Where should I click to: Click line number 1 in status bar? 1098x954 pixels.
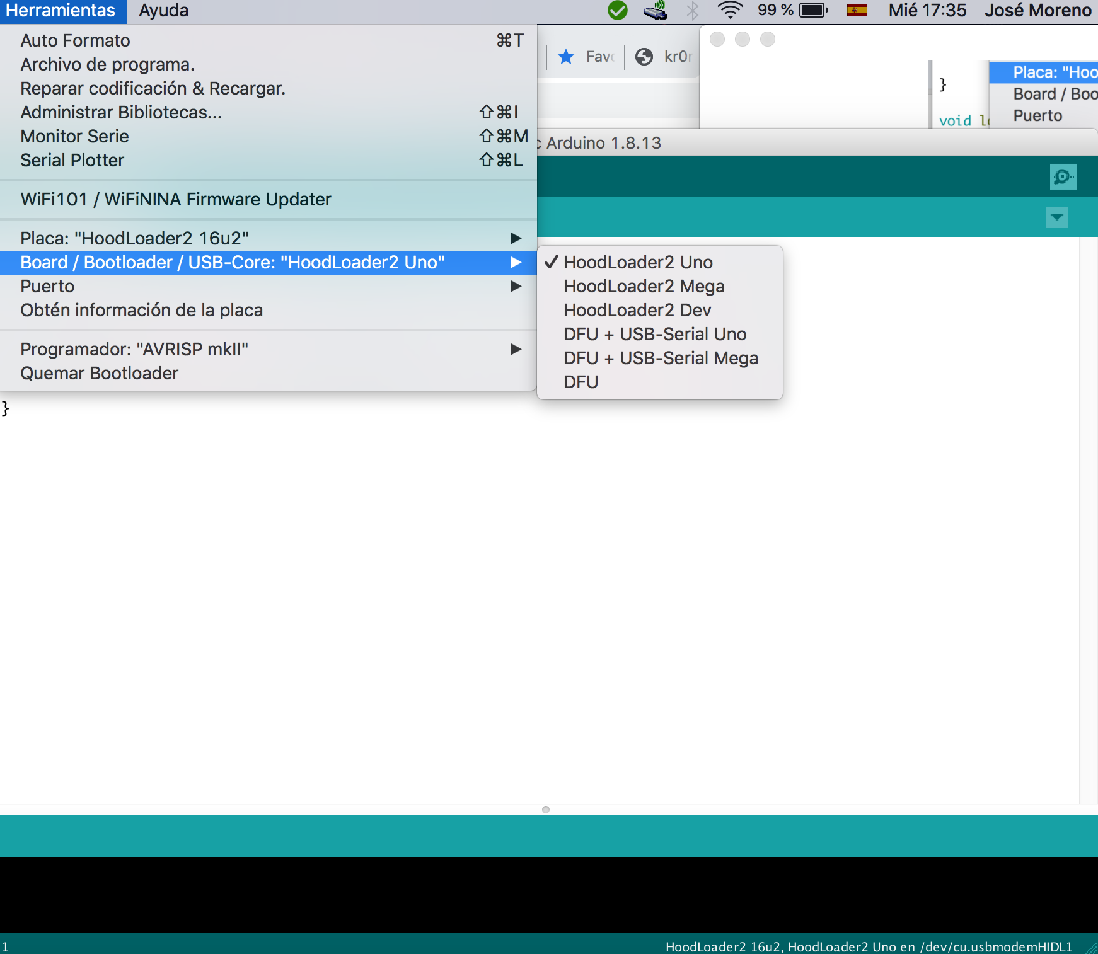click(5, 946)
